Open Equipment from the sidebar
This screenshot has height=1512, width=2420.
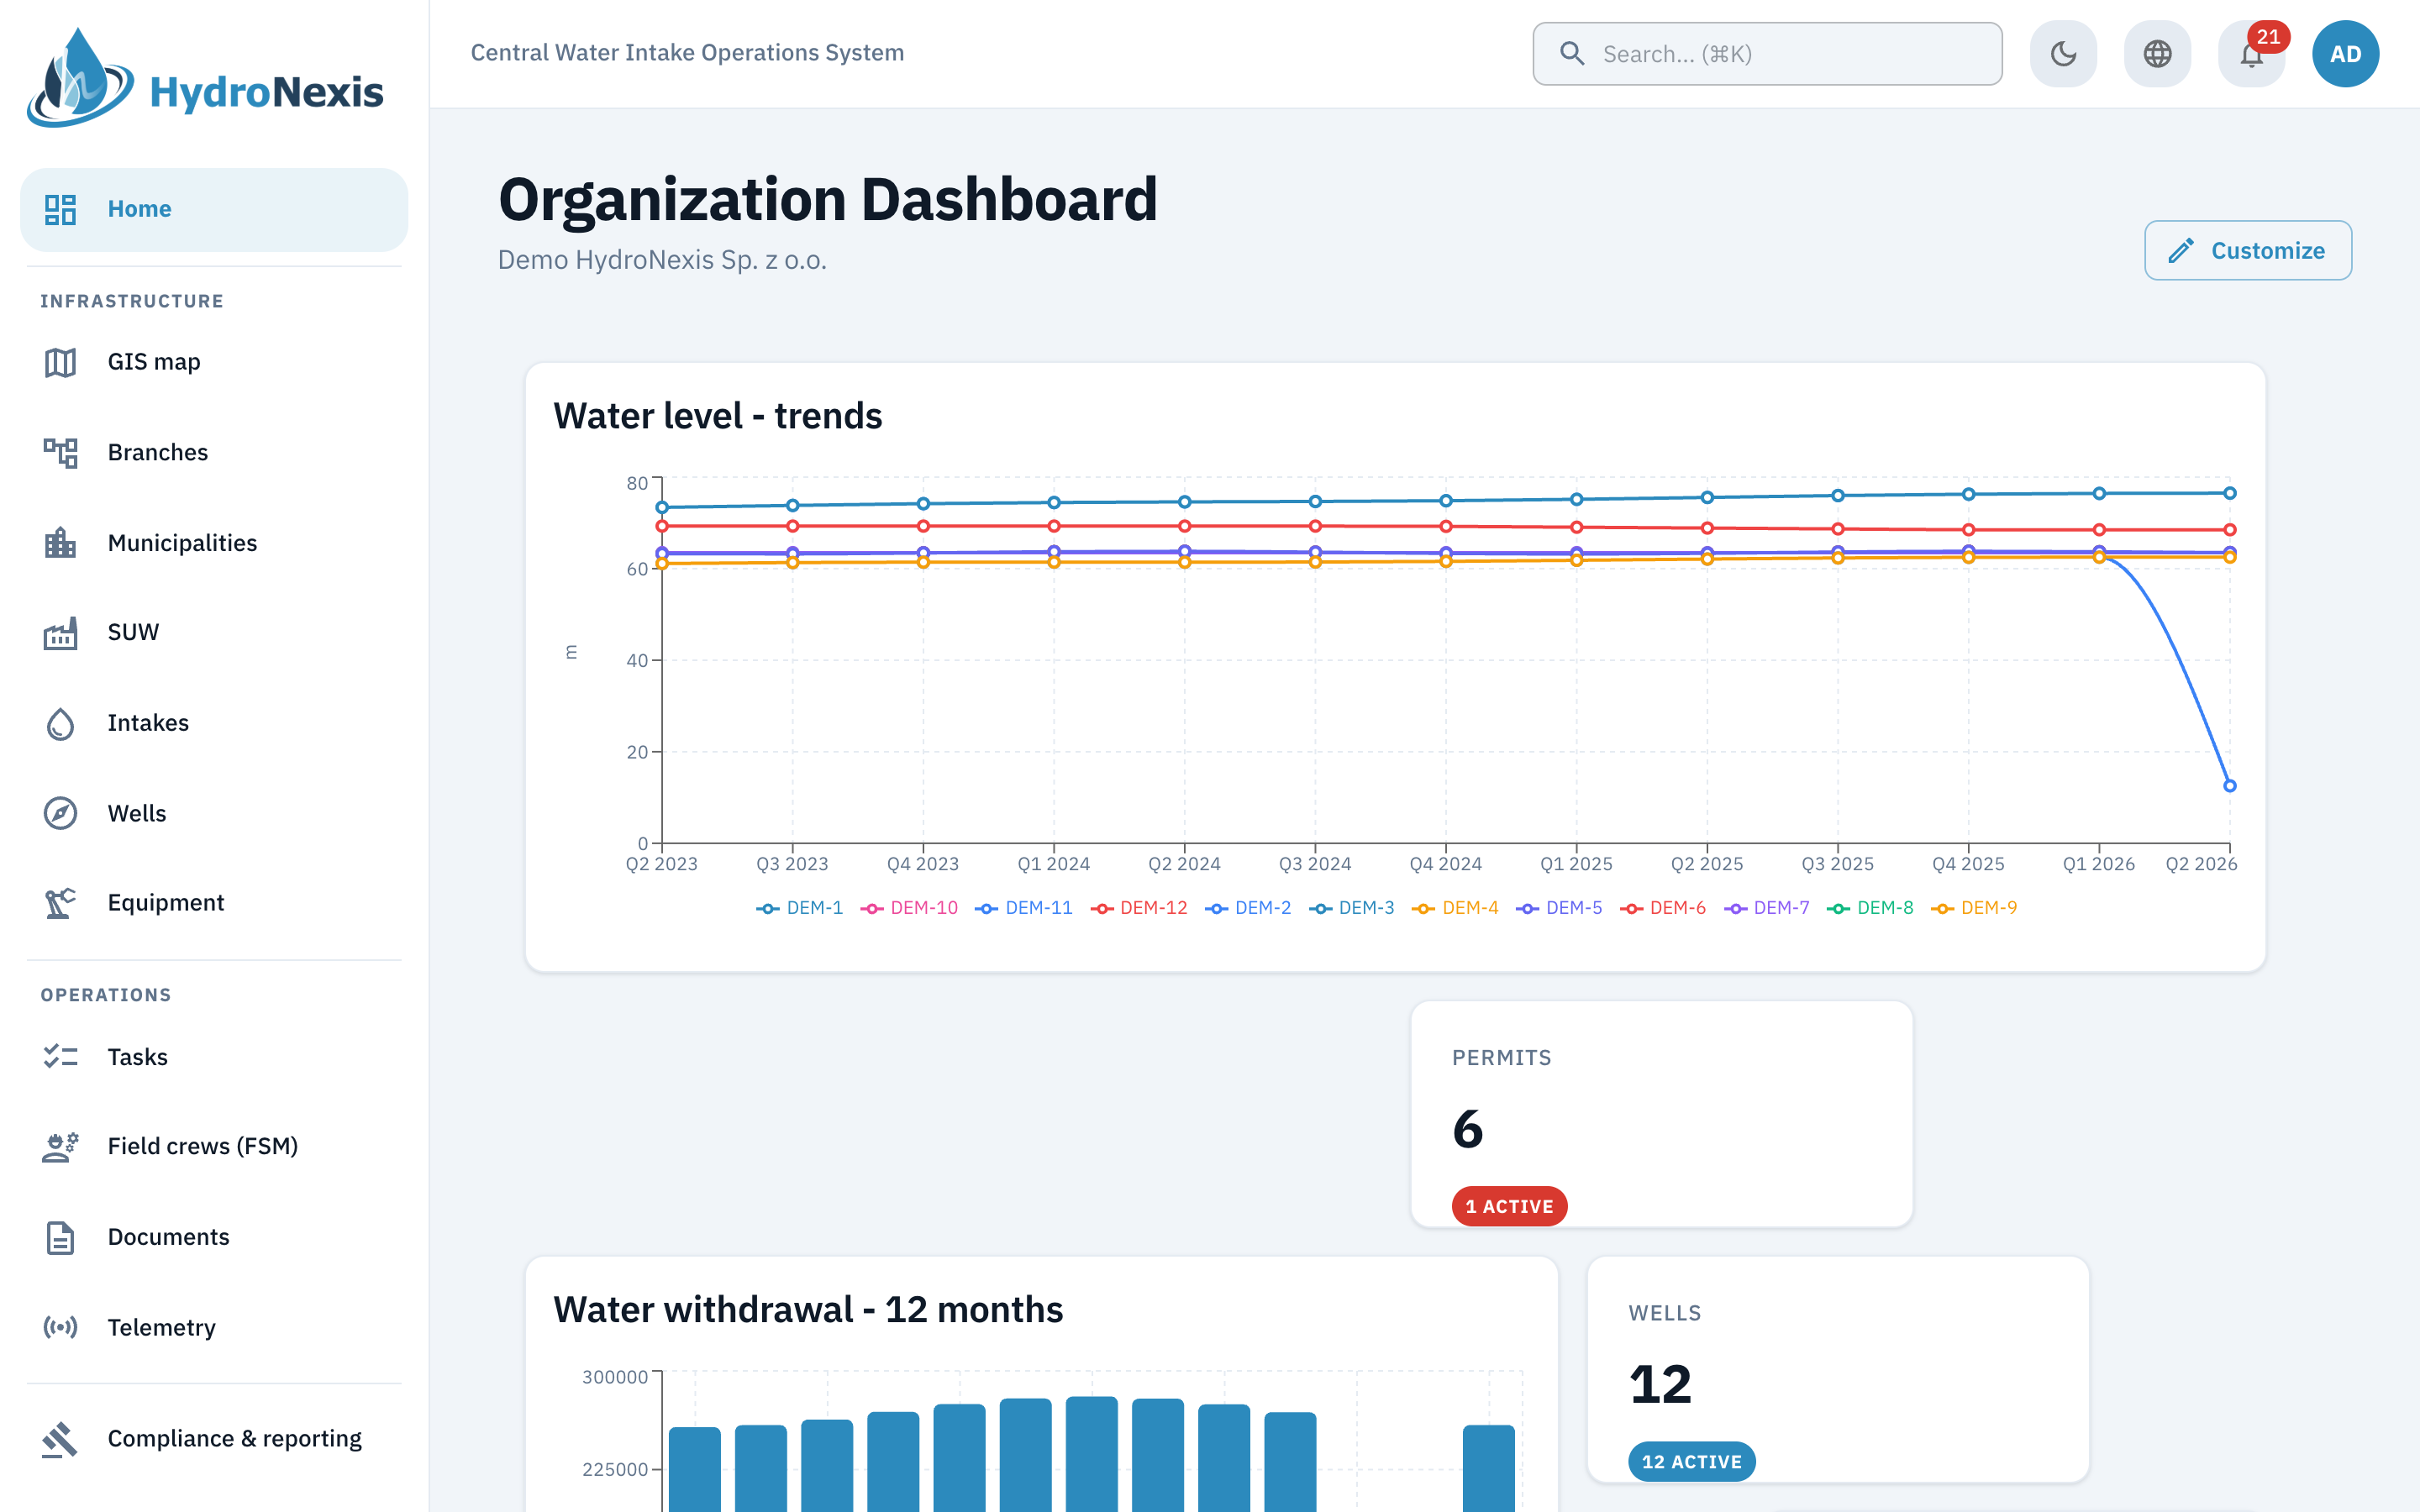click(214, 903)
